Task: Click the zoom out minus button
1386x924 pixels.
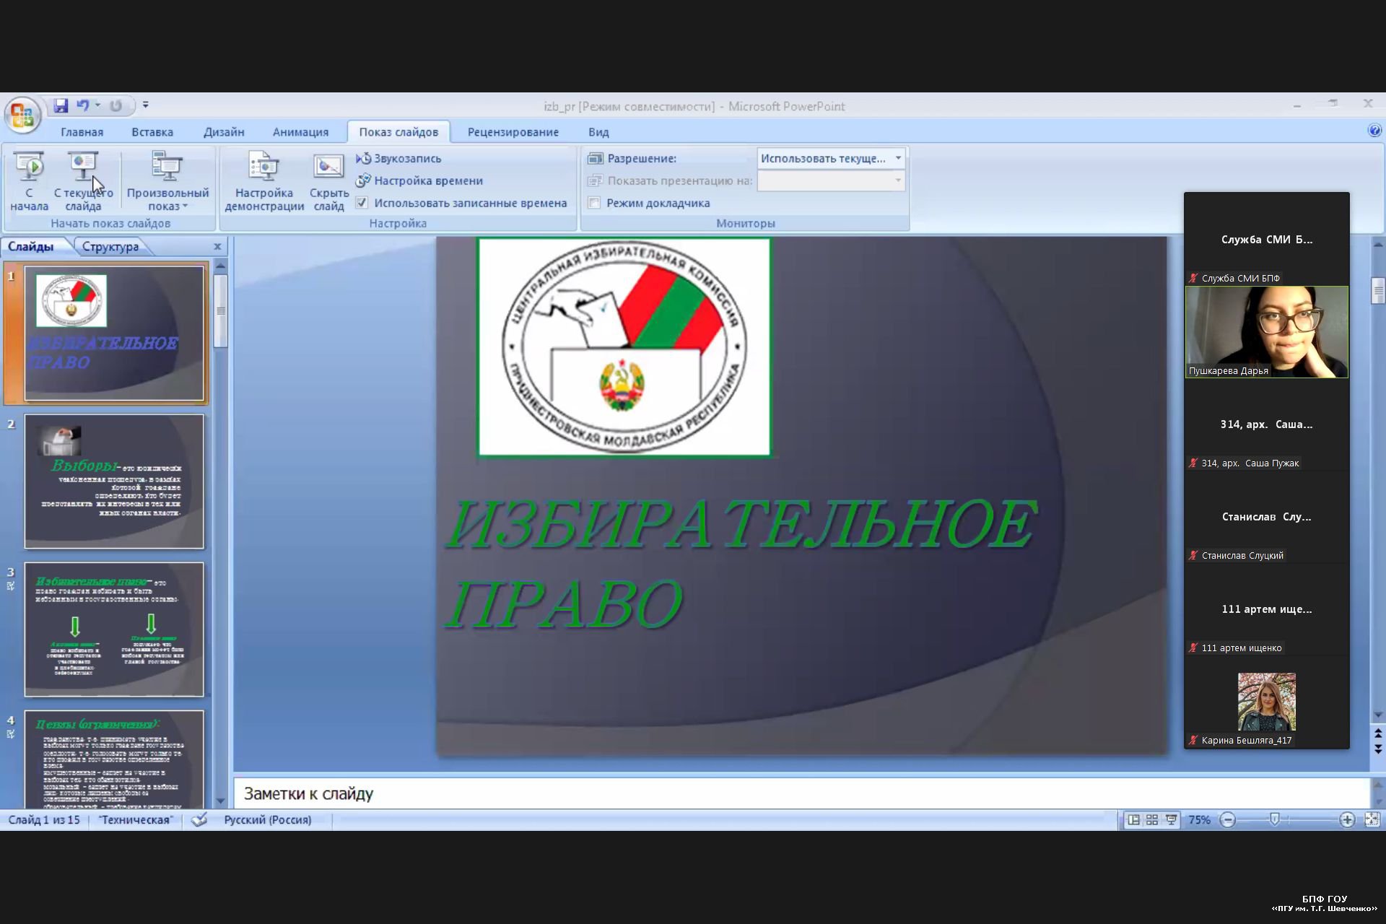Action: pos(1228,820)
